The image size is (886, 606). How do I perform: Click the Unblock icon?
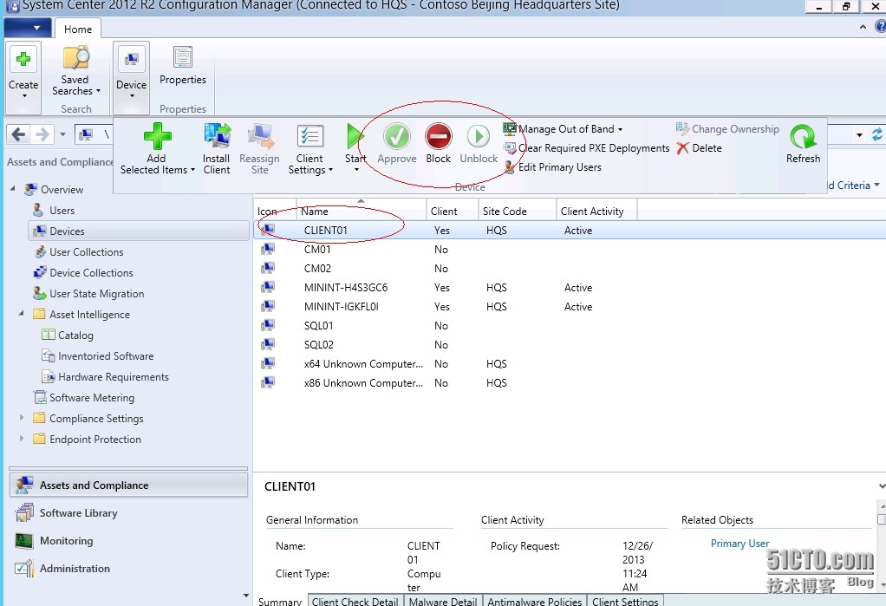coord(479,136)
